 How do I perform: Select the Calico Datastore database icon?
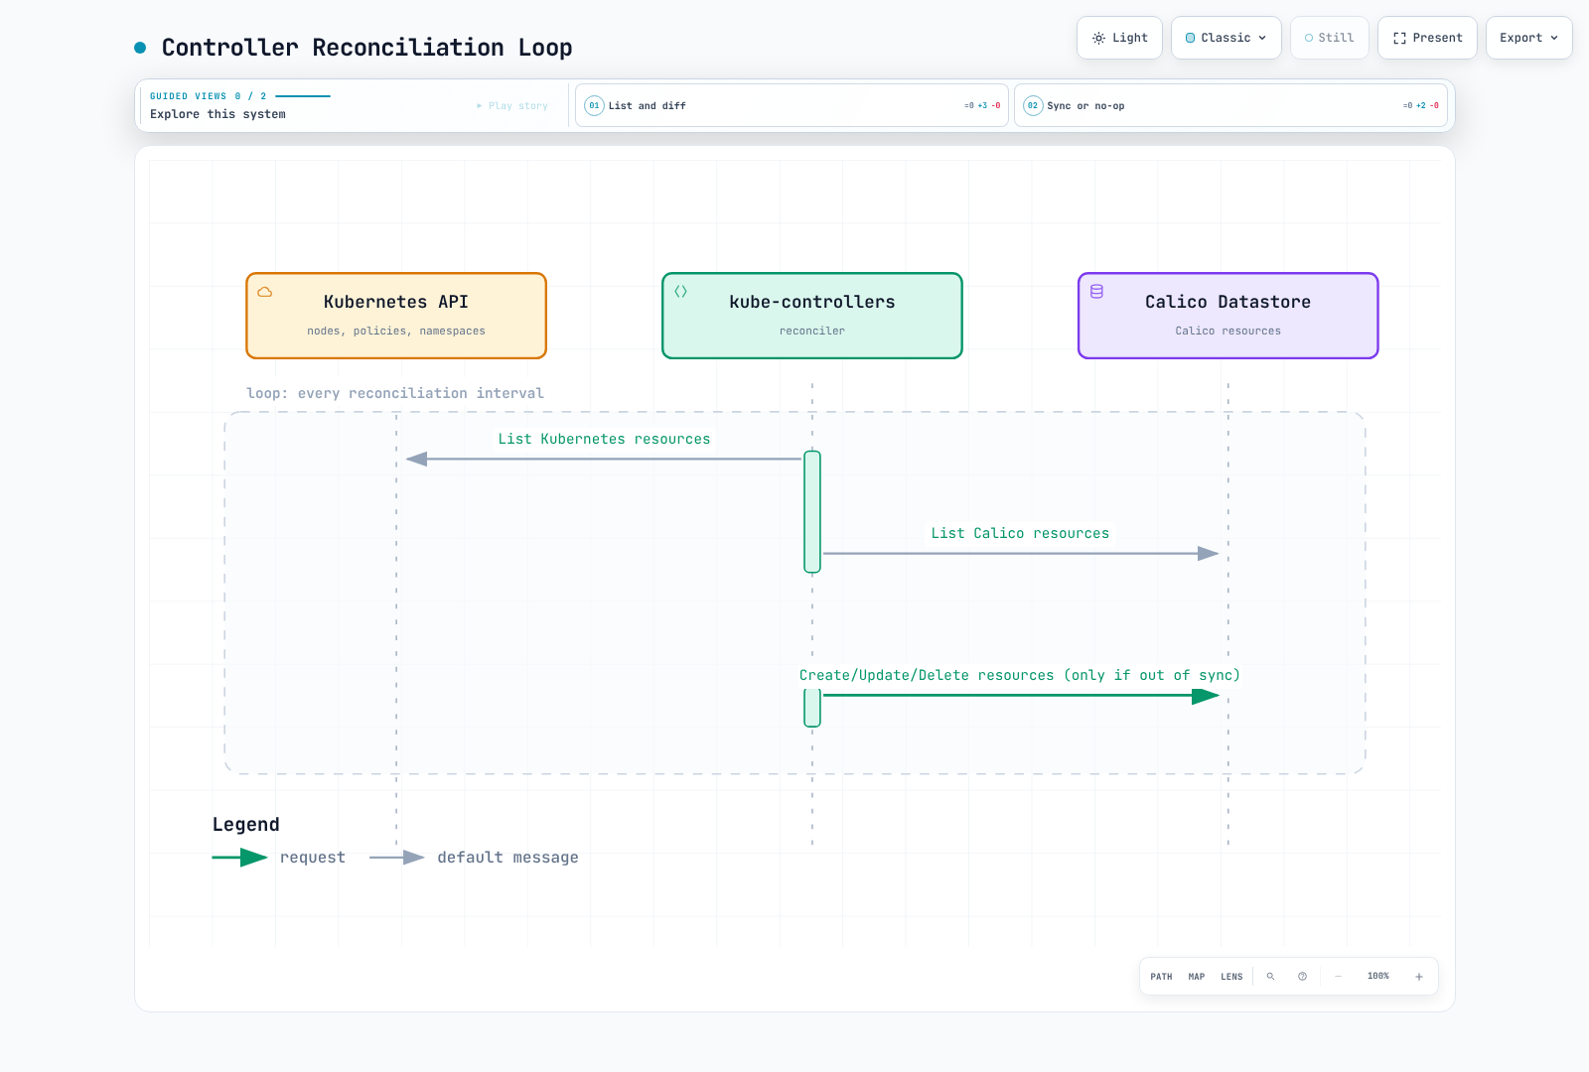[x=1097, y=292]
